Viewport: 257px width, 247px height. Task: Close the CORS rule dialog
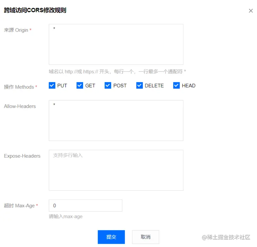click(251, 11)
